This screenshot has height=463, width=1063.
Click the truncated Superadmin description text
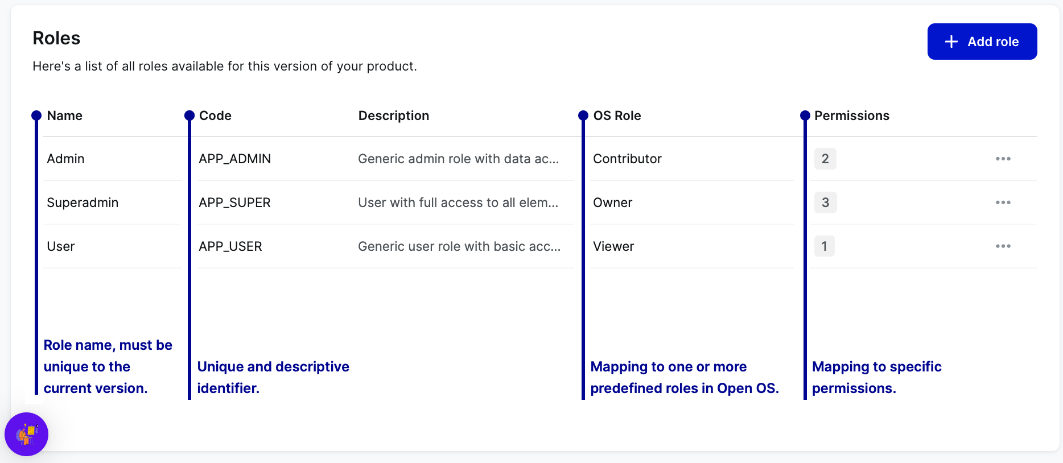458,202
